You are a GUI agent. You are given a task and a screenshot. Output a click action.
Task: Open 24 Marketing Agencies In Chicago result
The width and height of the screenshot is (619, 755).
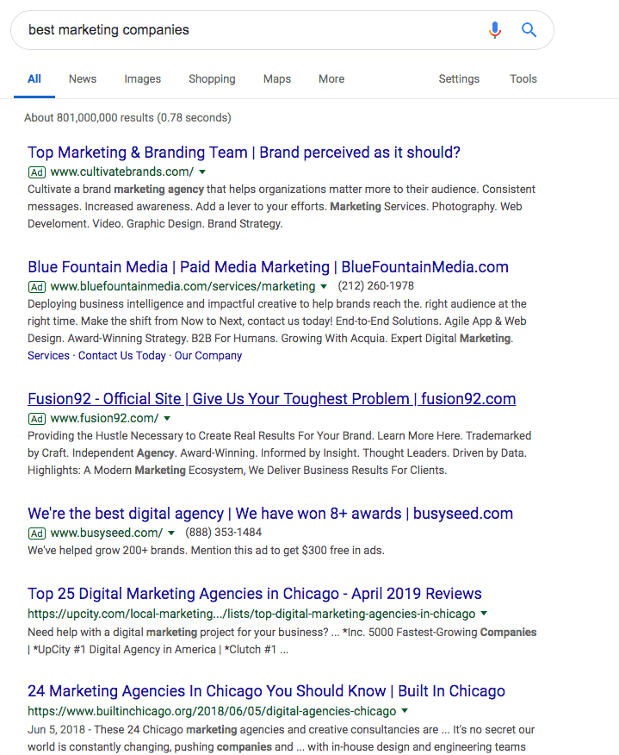266,691
